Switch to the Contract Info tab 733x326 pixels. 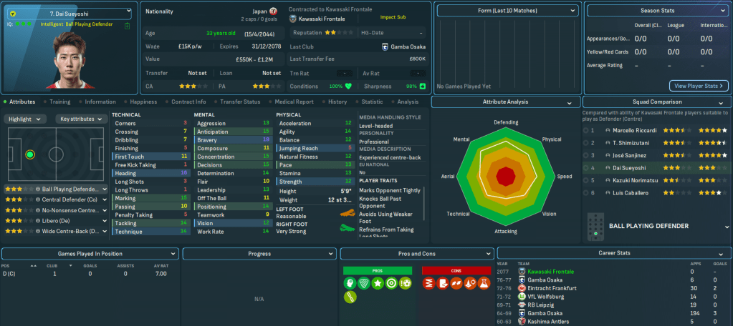(188, 102)
